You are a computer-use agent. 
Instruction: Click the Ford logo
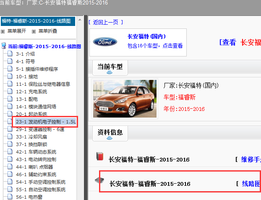pyautogui.click(x=105, y=42)
